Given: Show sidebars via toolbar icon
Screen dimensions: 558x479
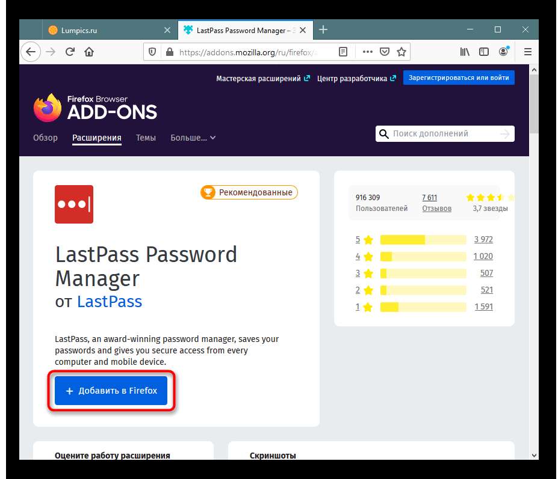Looking at the screenshot, I should (484, 52).
